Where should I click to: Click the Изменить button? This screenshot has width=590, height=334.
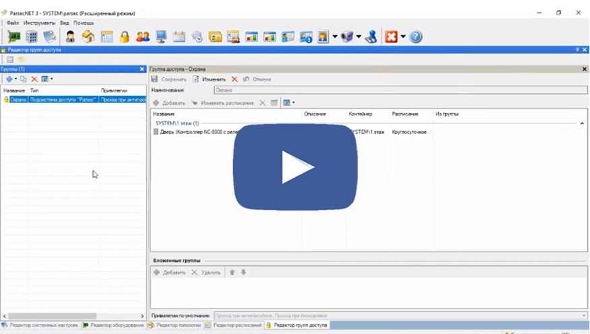[209, 79]
